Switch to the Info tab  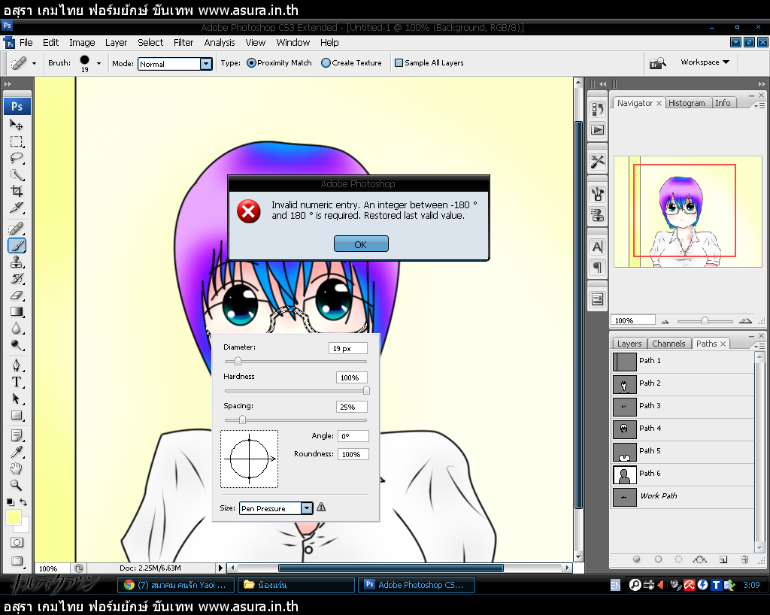tap(723, 103)
